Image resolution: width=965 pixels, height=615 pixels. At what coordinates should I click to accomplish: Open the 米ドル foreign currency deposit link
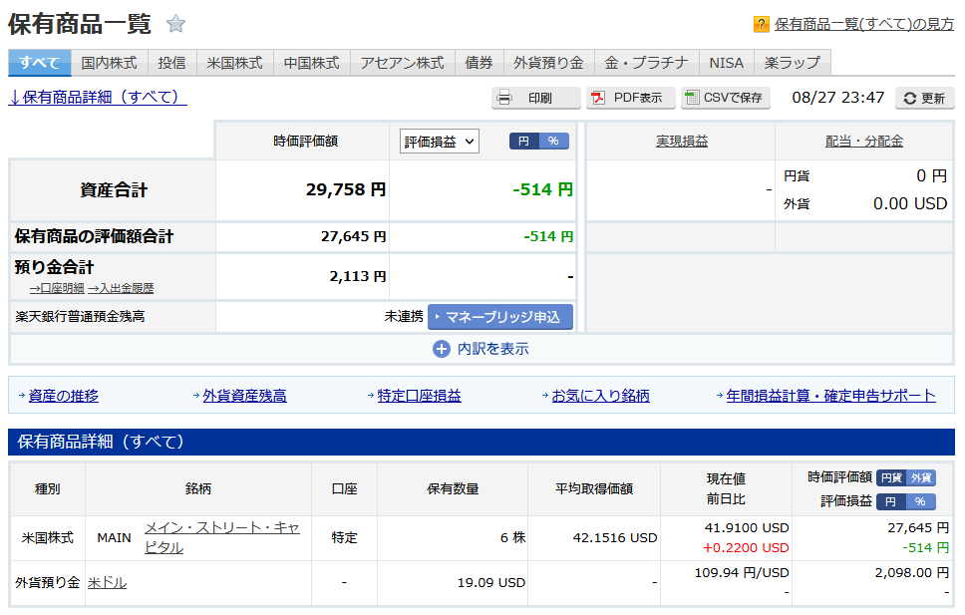(107, 583)
